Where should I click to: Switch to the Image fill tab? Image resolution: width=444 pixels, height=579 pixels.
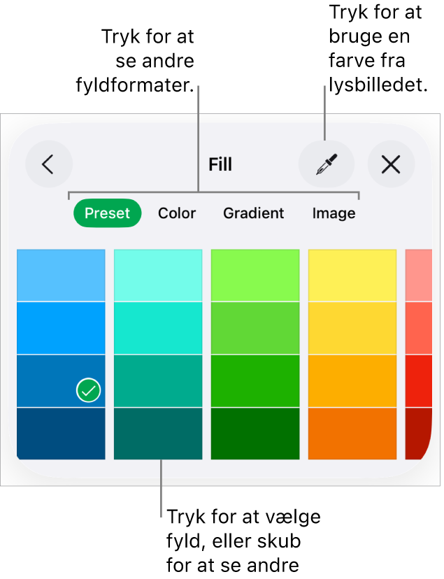click(334, 213)
